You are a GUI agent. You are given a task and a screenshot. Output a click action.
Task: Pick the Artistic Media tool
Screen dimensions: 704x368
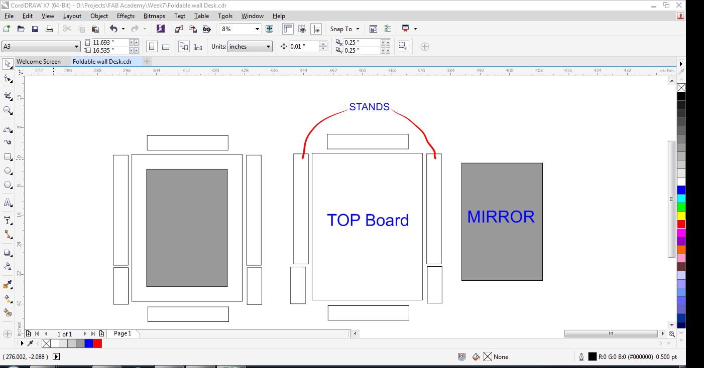tap(8, 142)
